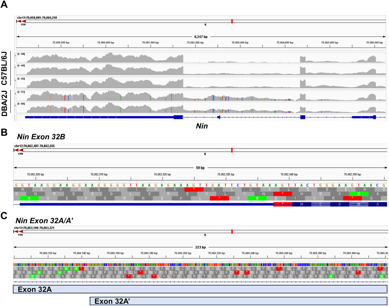Click the H residue in panel B gene track

coord(302,204)
